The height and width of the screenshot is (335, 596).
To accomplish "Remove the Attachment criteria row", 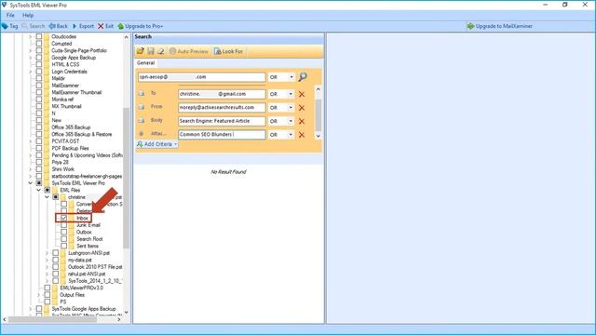I will click(x=302, y=134).
